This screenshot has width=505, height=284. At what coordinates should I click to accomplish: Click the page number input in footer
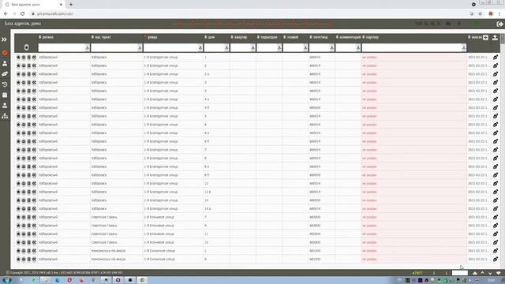[x=459, y=273]
